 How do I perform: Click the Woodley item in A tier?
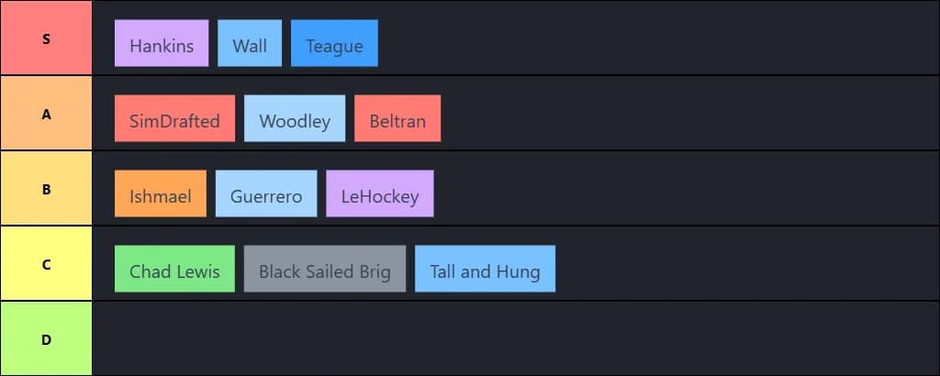(295, 118)
